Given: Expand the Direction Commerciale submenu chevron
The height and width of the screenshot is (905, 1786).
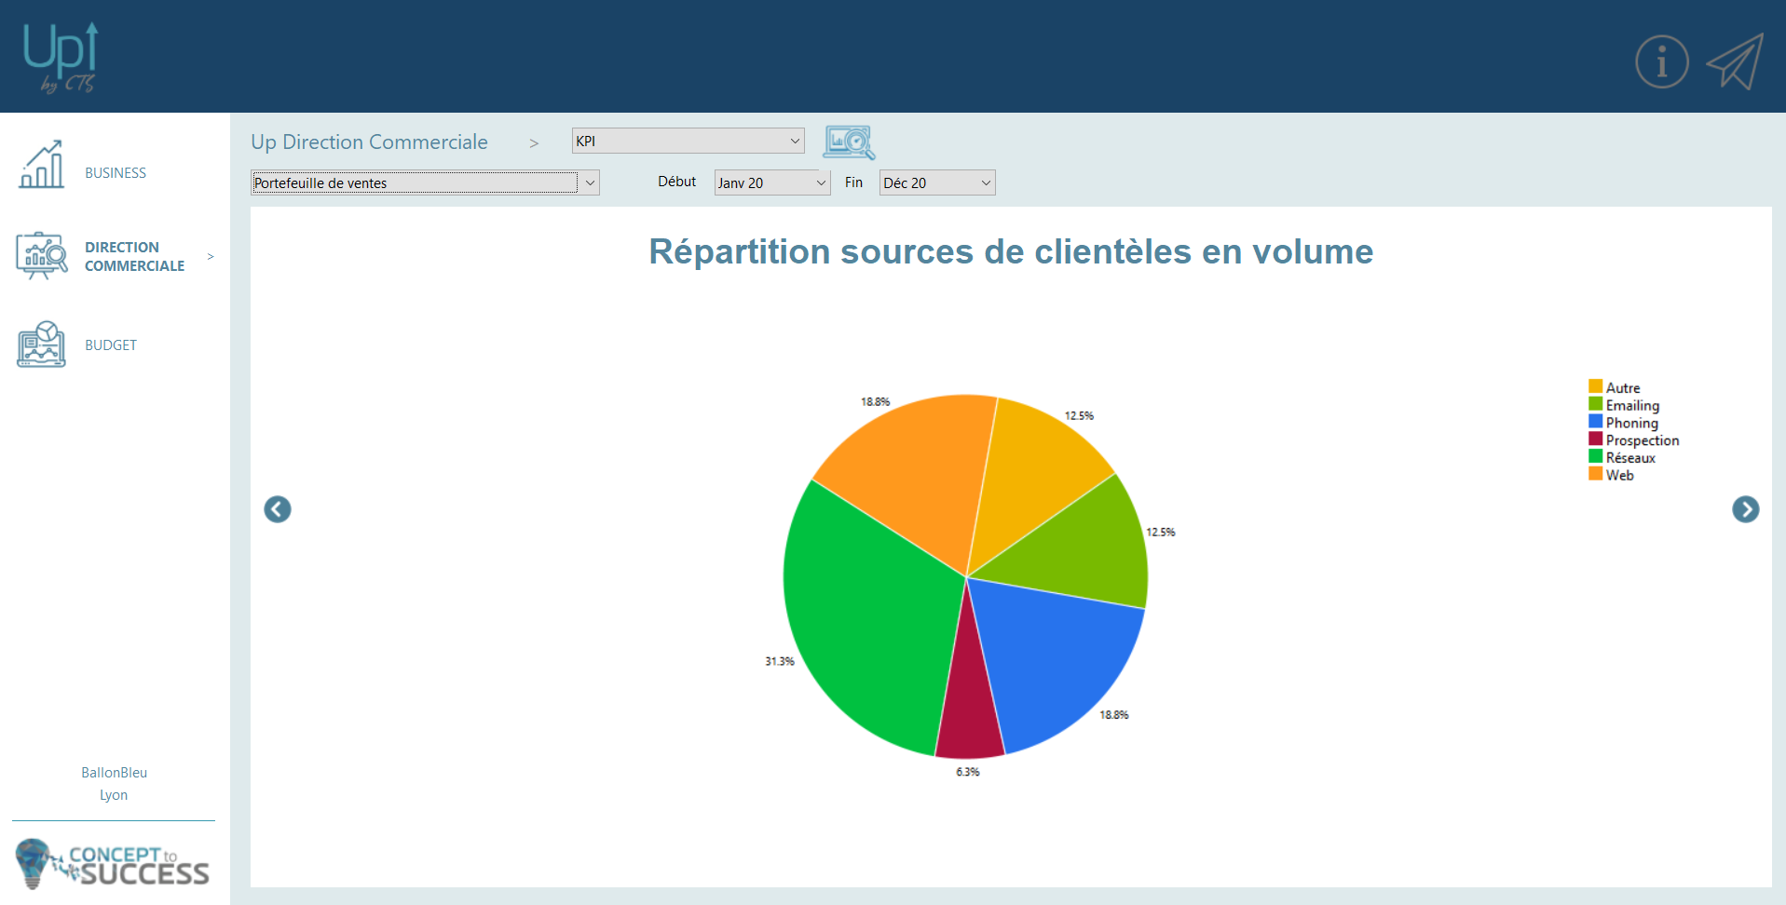Looking at the screenshot, I should (x=211, y=256).
